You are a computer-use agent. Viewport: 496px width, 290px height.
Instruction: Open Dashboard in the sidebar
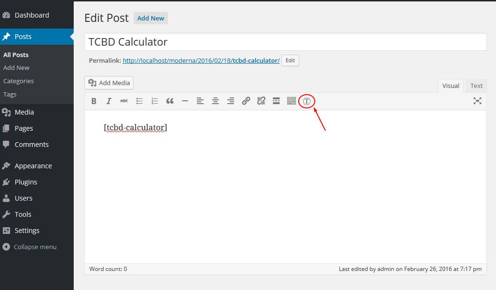[37, 15]
